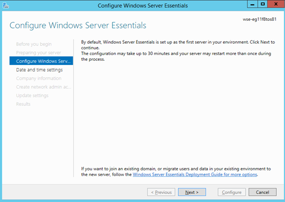Select the Preparing your server step
Screen dimensions: 285x202
[x=38, y=52]
